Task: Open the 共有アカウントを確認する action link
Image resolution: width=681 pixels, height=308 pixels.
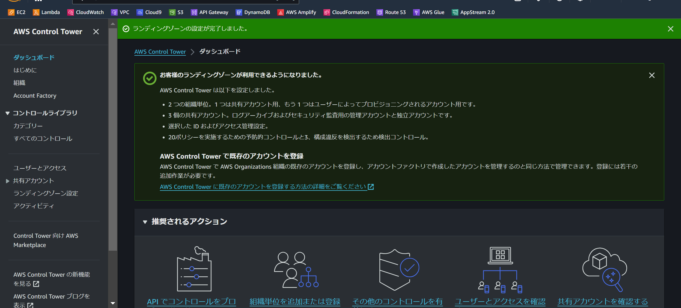Action: point(602,301)
